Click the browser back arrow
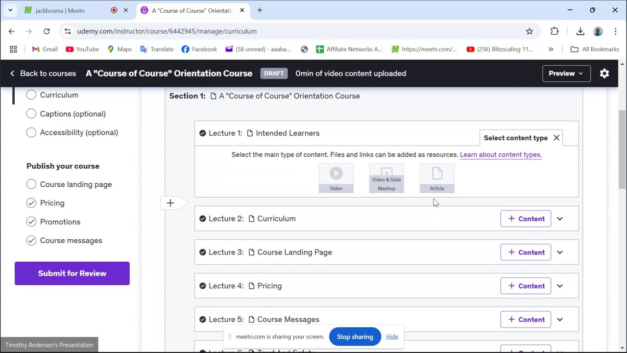The image size is (627, 353). click(x=12, y=31)
